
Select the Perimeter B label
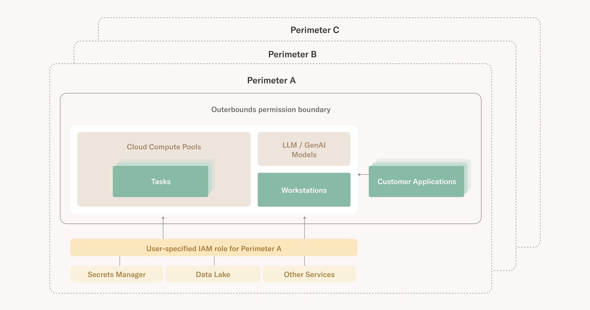(292, 54)
